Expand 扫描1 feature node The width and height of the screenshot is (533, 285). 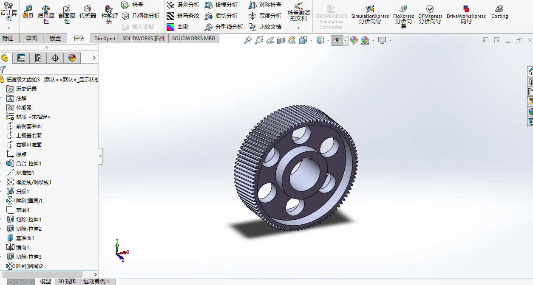pyautogui.click(x=1, y=192)
